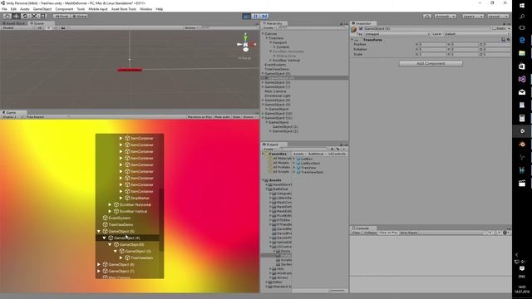The width and height of the screenshot is (532, 299).
Task: Adjust the Project panel icon size slider
Action: pos(337,291)
